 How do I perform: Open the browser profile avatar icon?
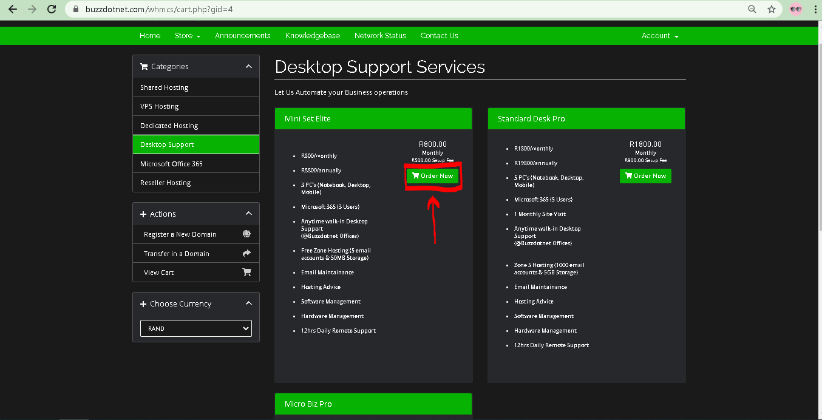[795, 9]
